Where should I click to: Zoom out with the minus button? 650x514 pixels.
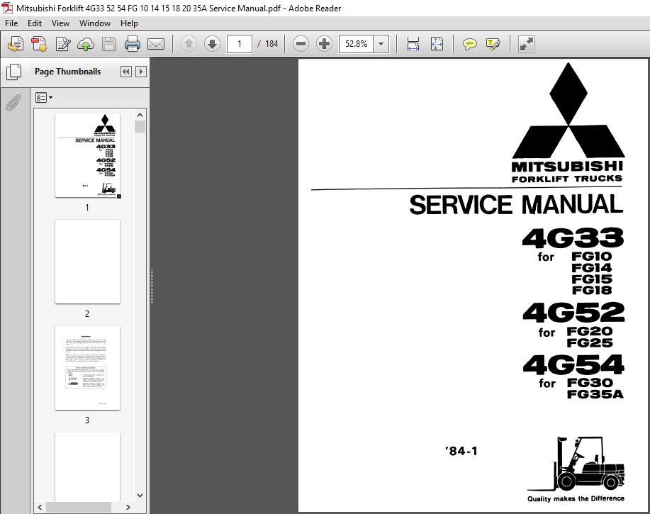click(x=301, y=44)
